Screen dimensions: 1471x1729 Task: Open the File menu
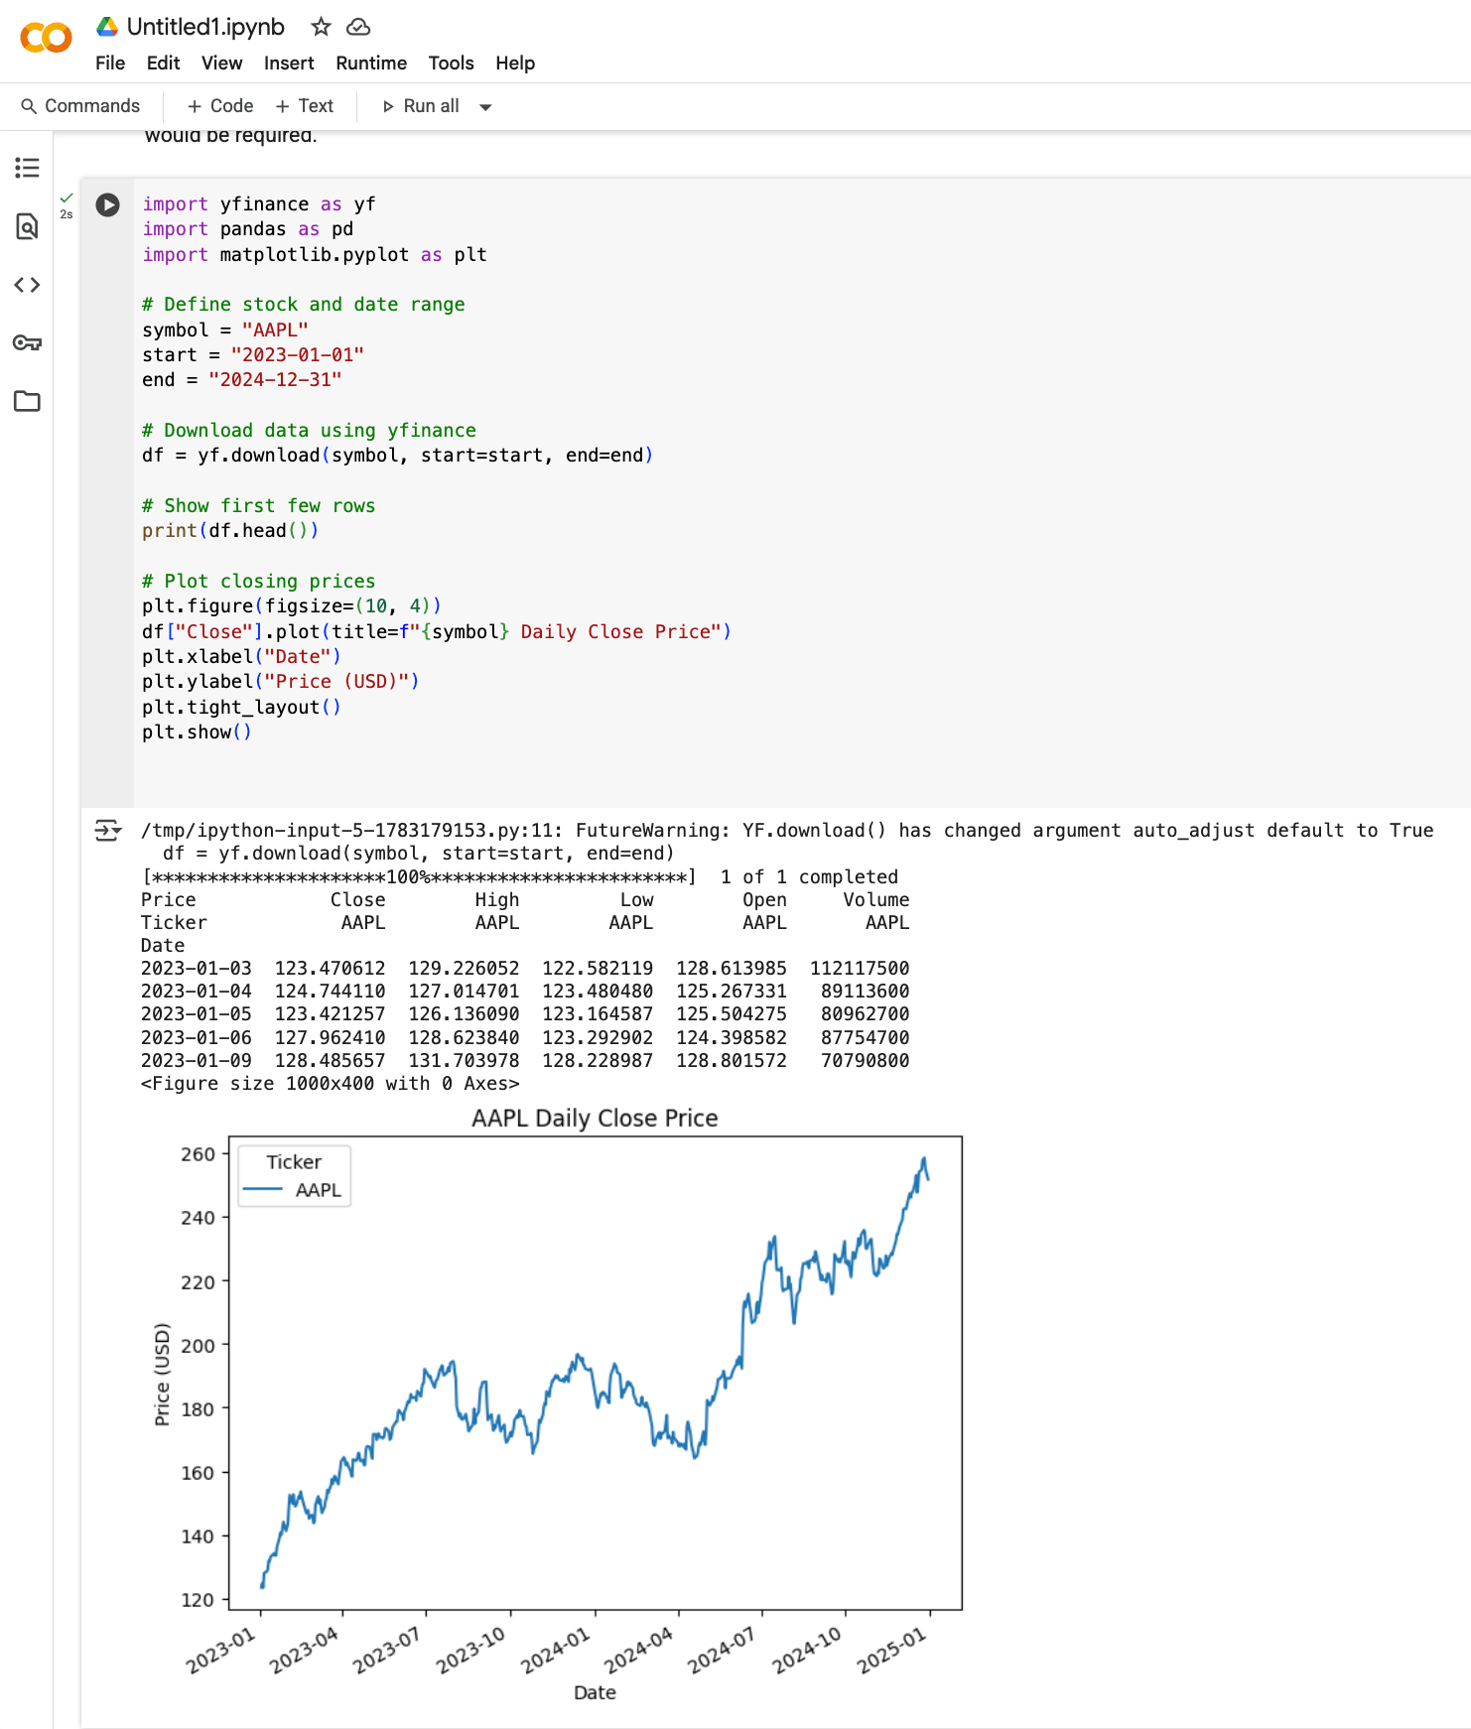click(x=110, y=64)
